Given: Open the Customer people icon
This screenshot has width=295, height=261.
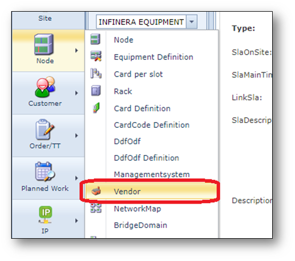Looking at the screenshot, I should point(45,87).
